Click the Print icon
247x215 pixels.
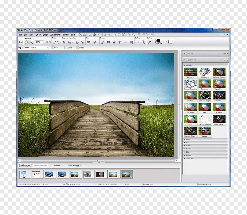point(100,35)
